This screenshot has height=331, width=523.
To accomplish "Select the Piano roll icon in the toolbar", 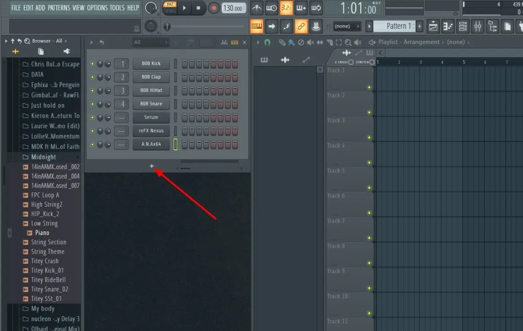I will [x=447, y=26].
